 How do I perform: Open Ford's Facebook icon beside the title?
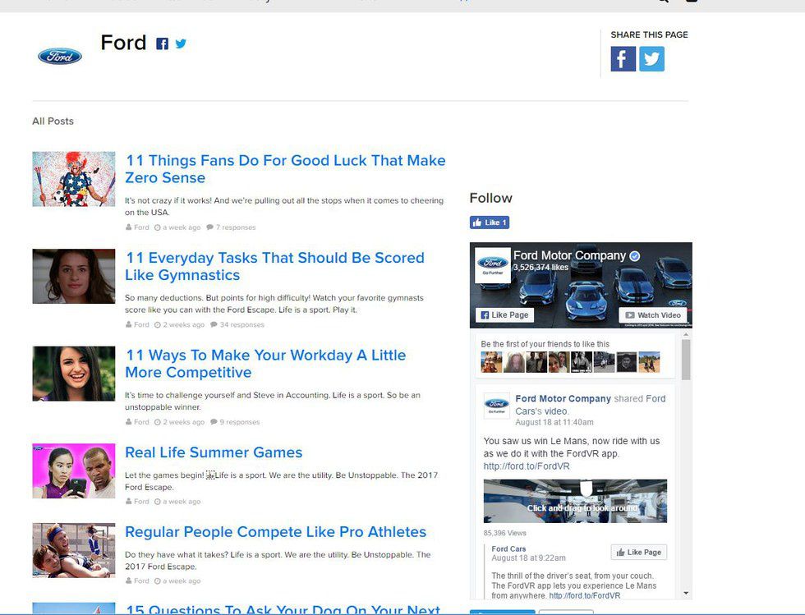(163, 44)
